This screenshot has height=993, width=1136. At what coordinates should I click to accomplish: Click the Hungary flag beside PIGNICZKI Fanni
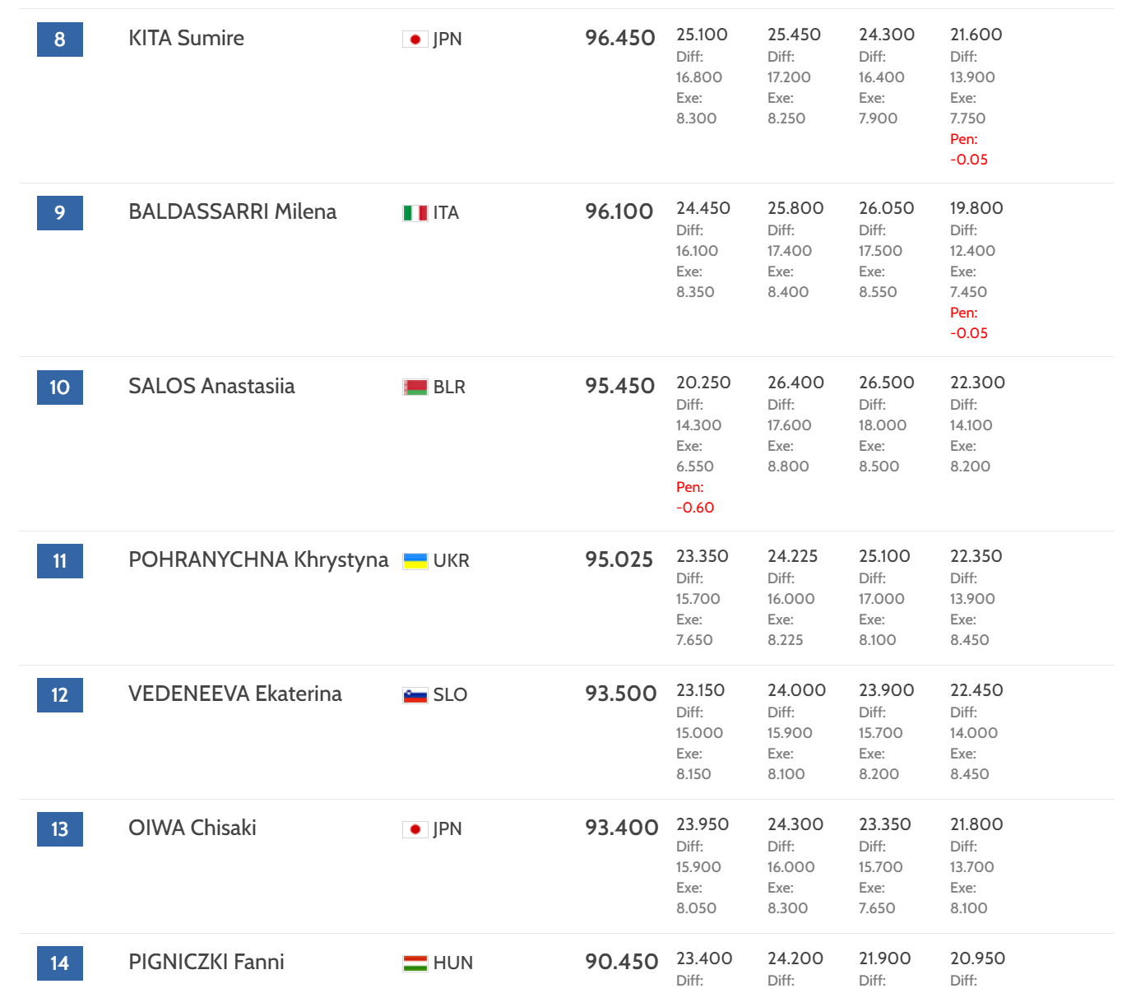tap(415, 963)
